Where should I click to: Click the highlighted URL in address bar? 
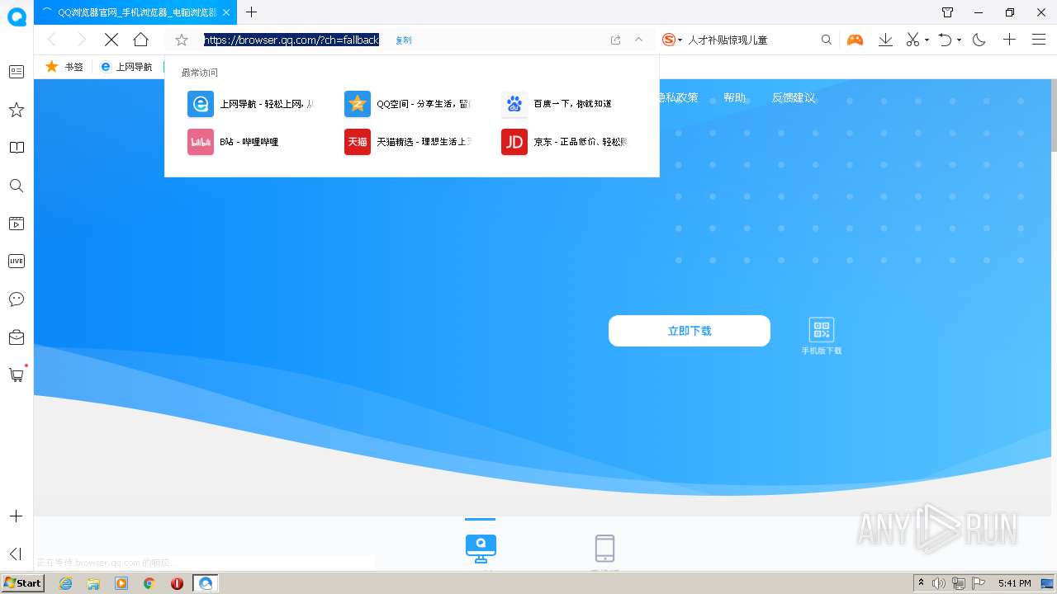[292, 40]
